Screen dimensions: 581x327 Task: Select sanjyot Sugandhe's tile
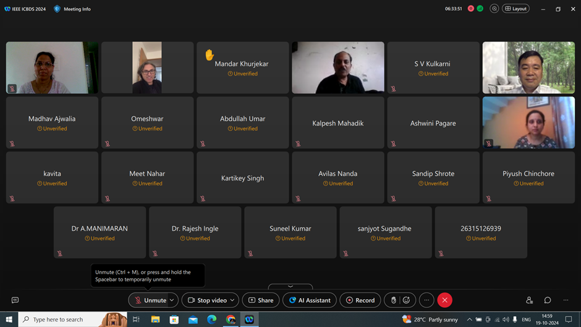(x=386, y=232)
